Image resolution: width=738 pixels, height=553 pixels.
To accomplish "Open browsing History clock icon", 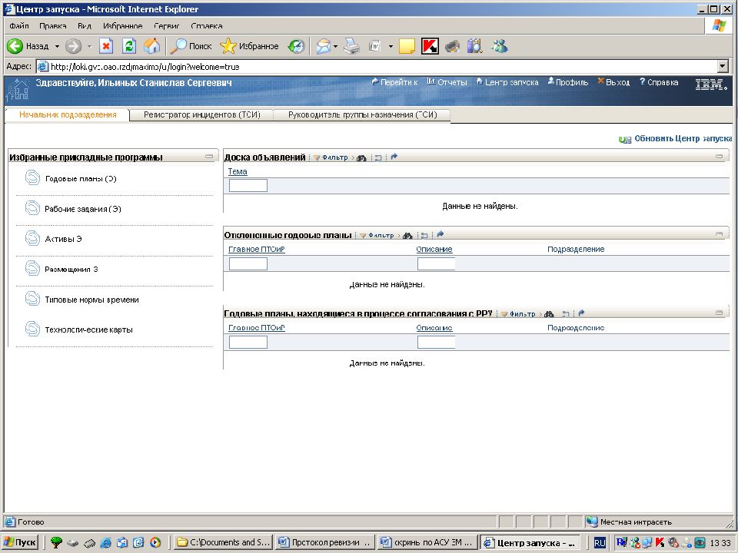I will click(297, 46).
